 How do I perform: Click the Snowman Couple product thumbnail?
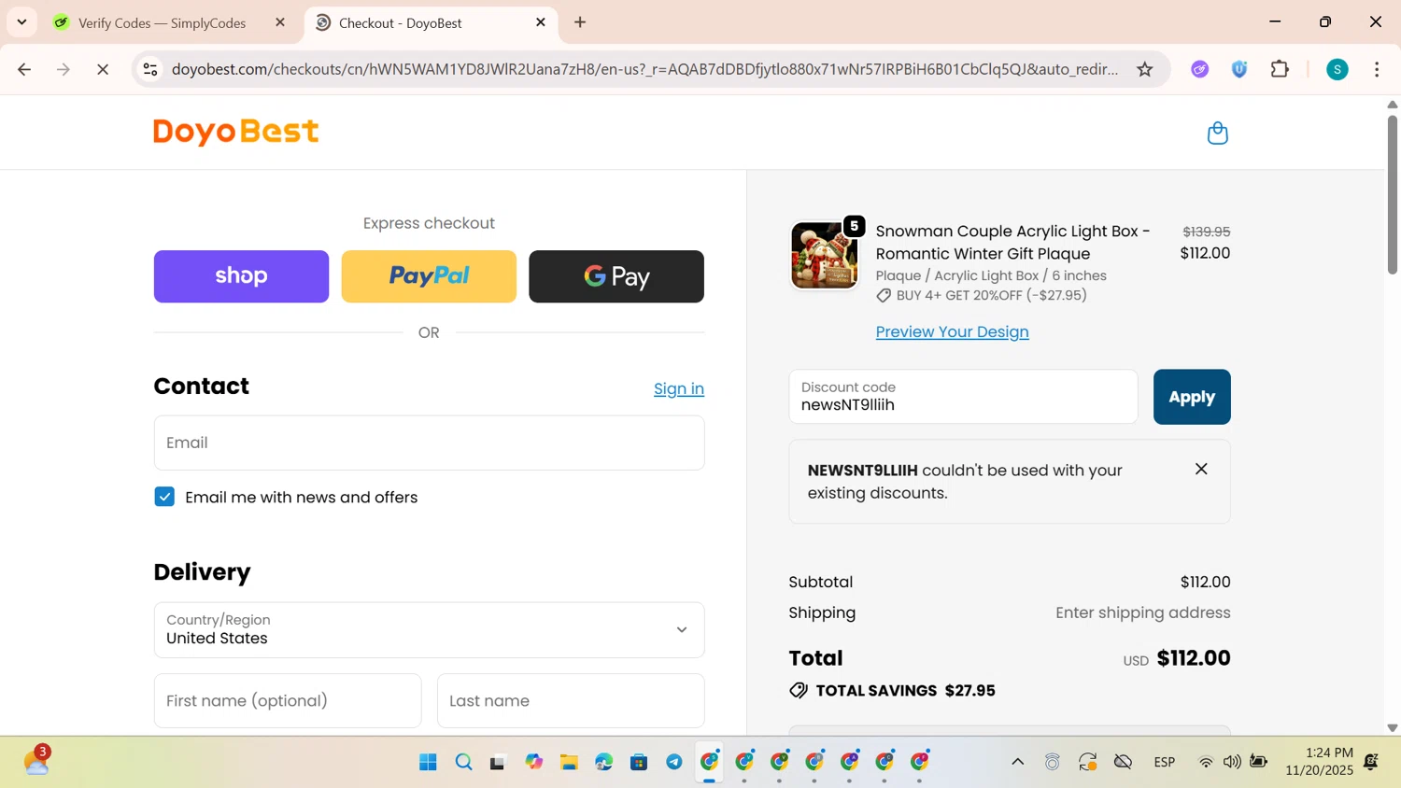pyautogui.click(x=824, y=255)
